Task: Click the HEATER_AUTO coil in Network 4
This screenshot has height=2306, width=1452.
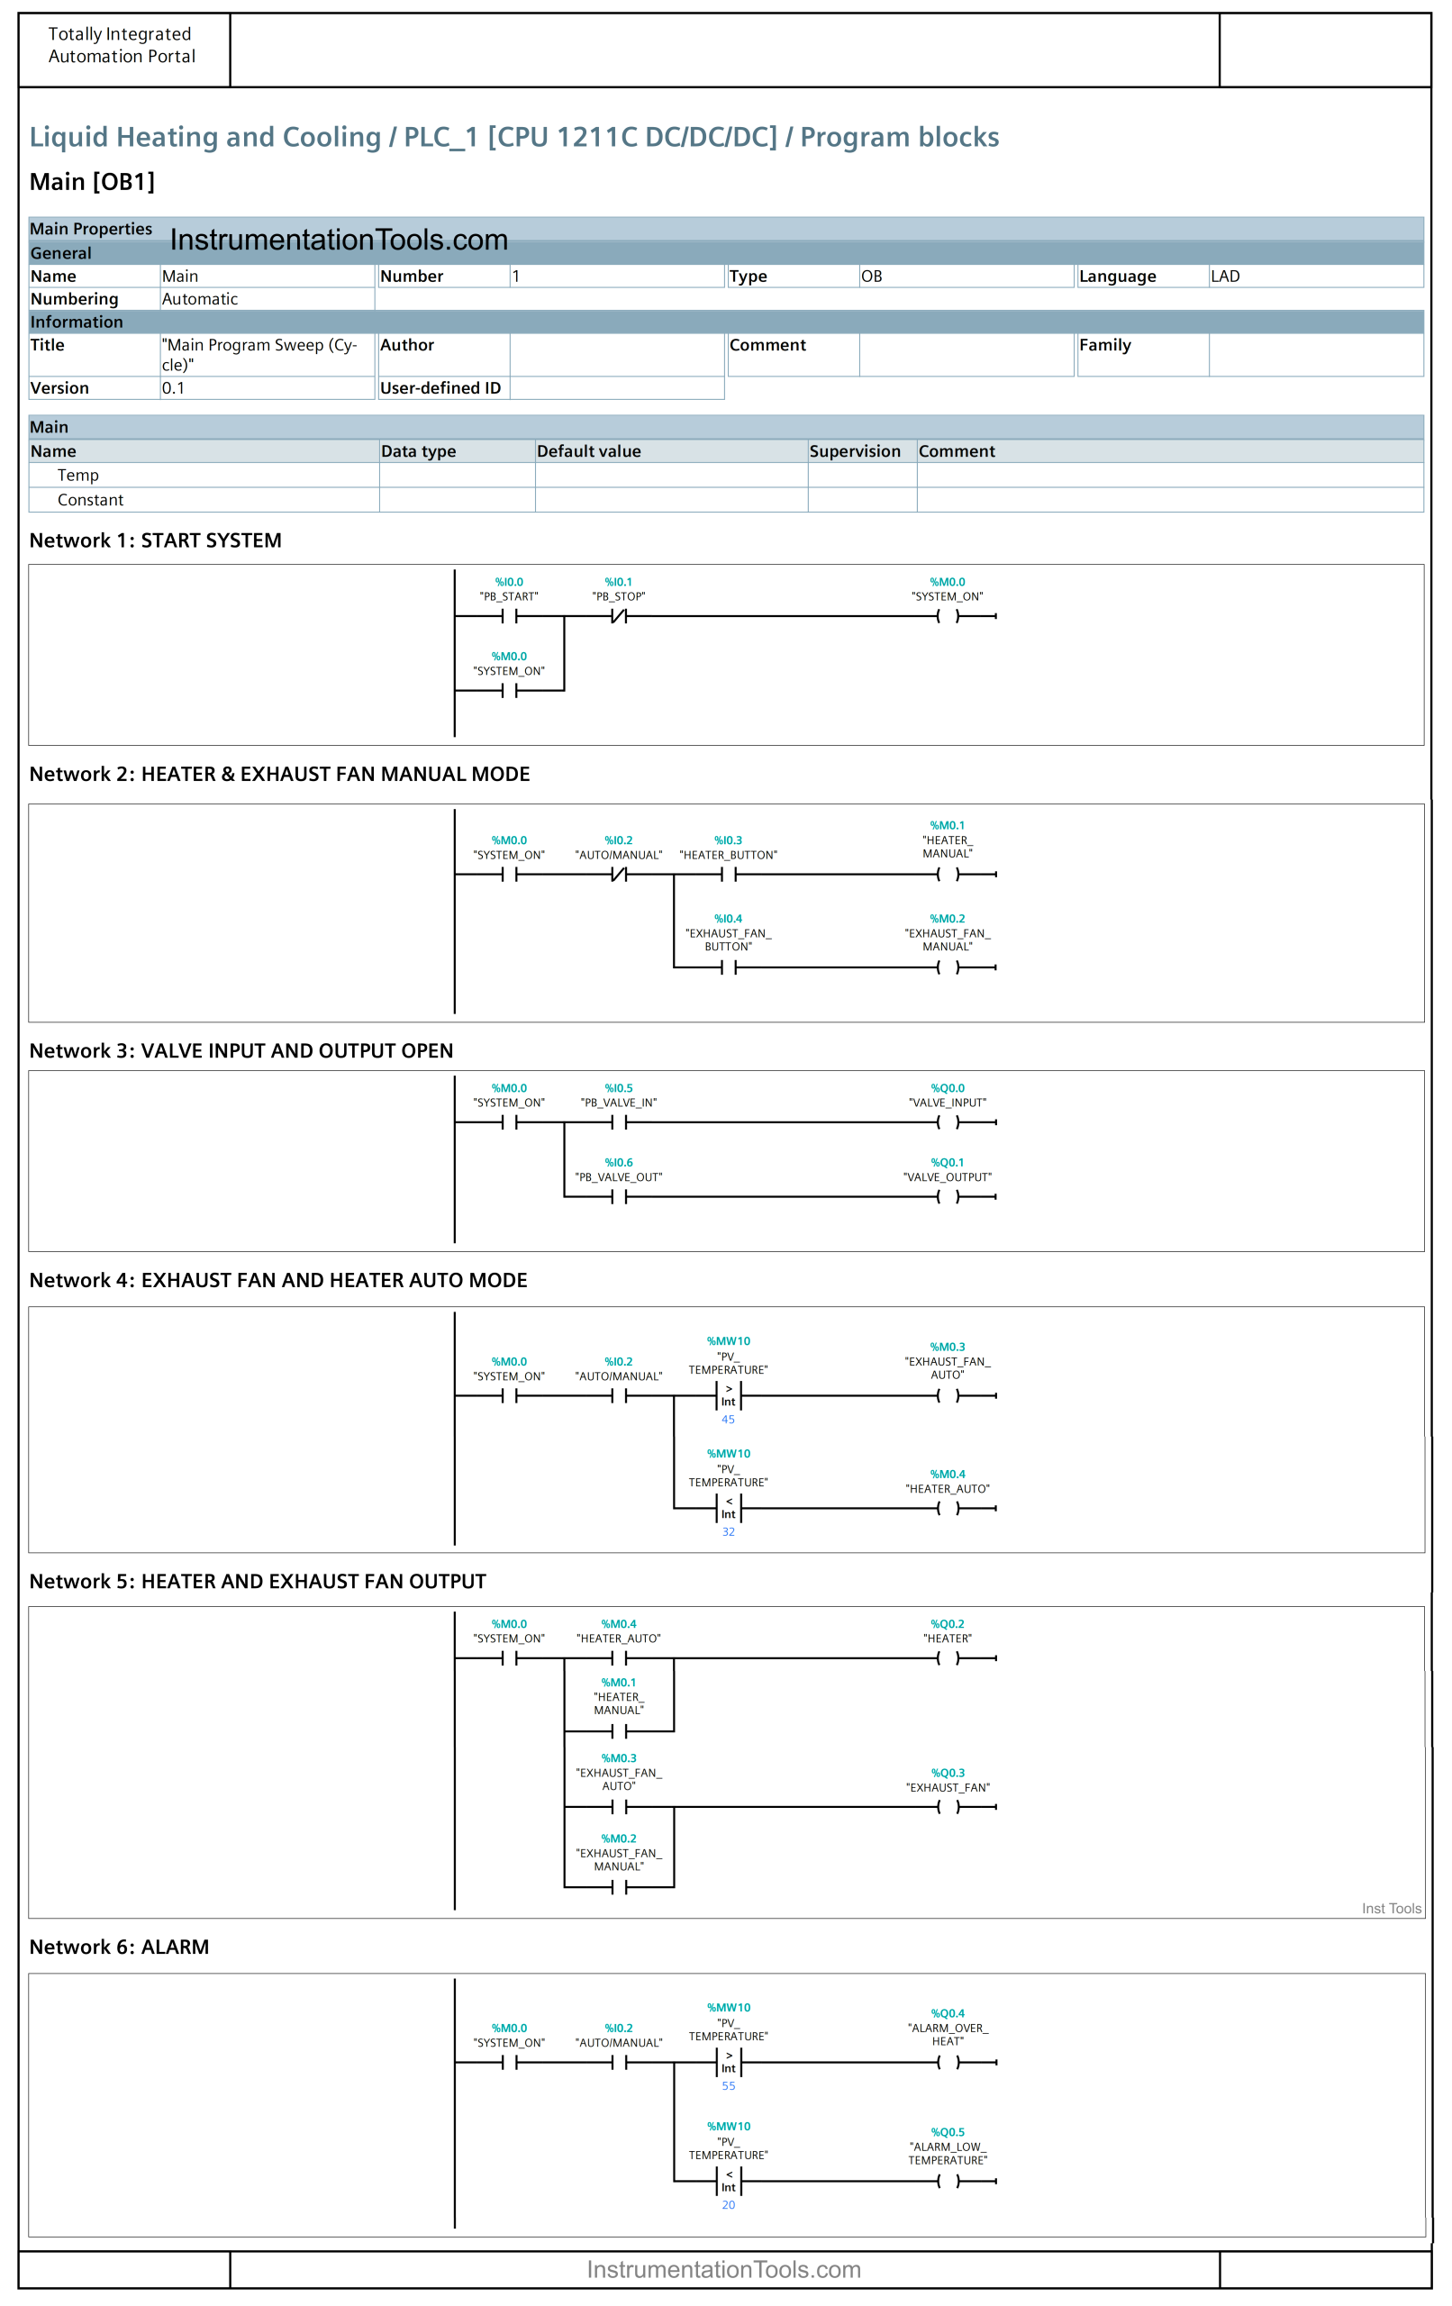Action: [x=948, y=1508]
